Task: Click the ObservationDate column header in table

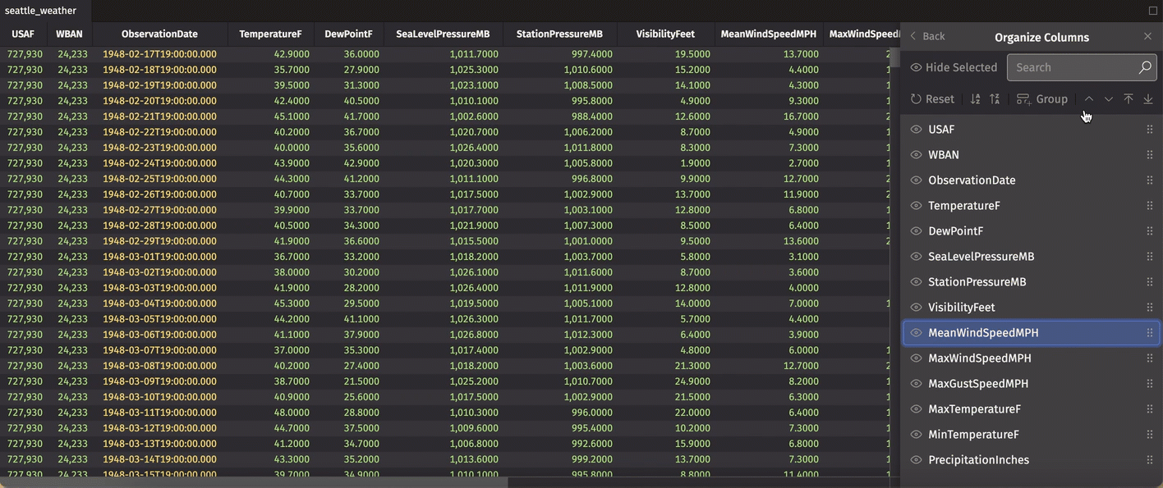Action: (159, 34)
